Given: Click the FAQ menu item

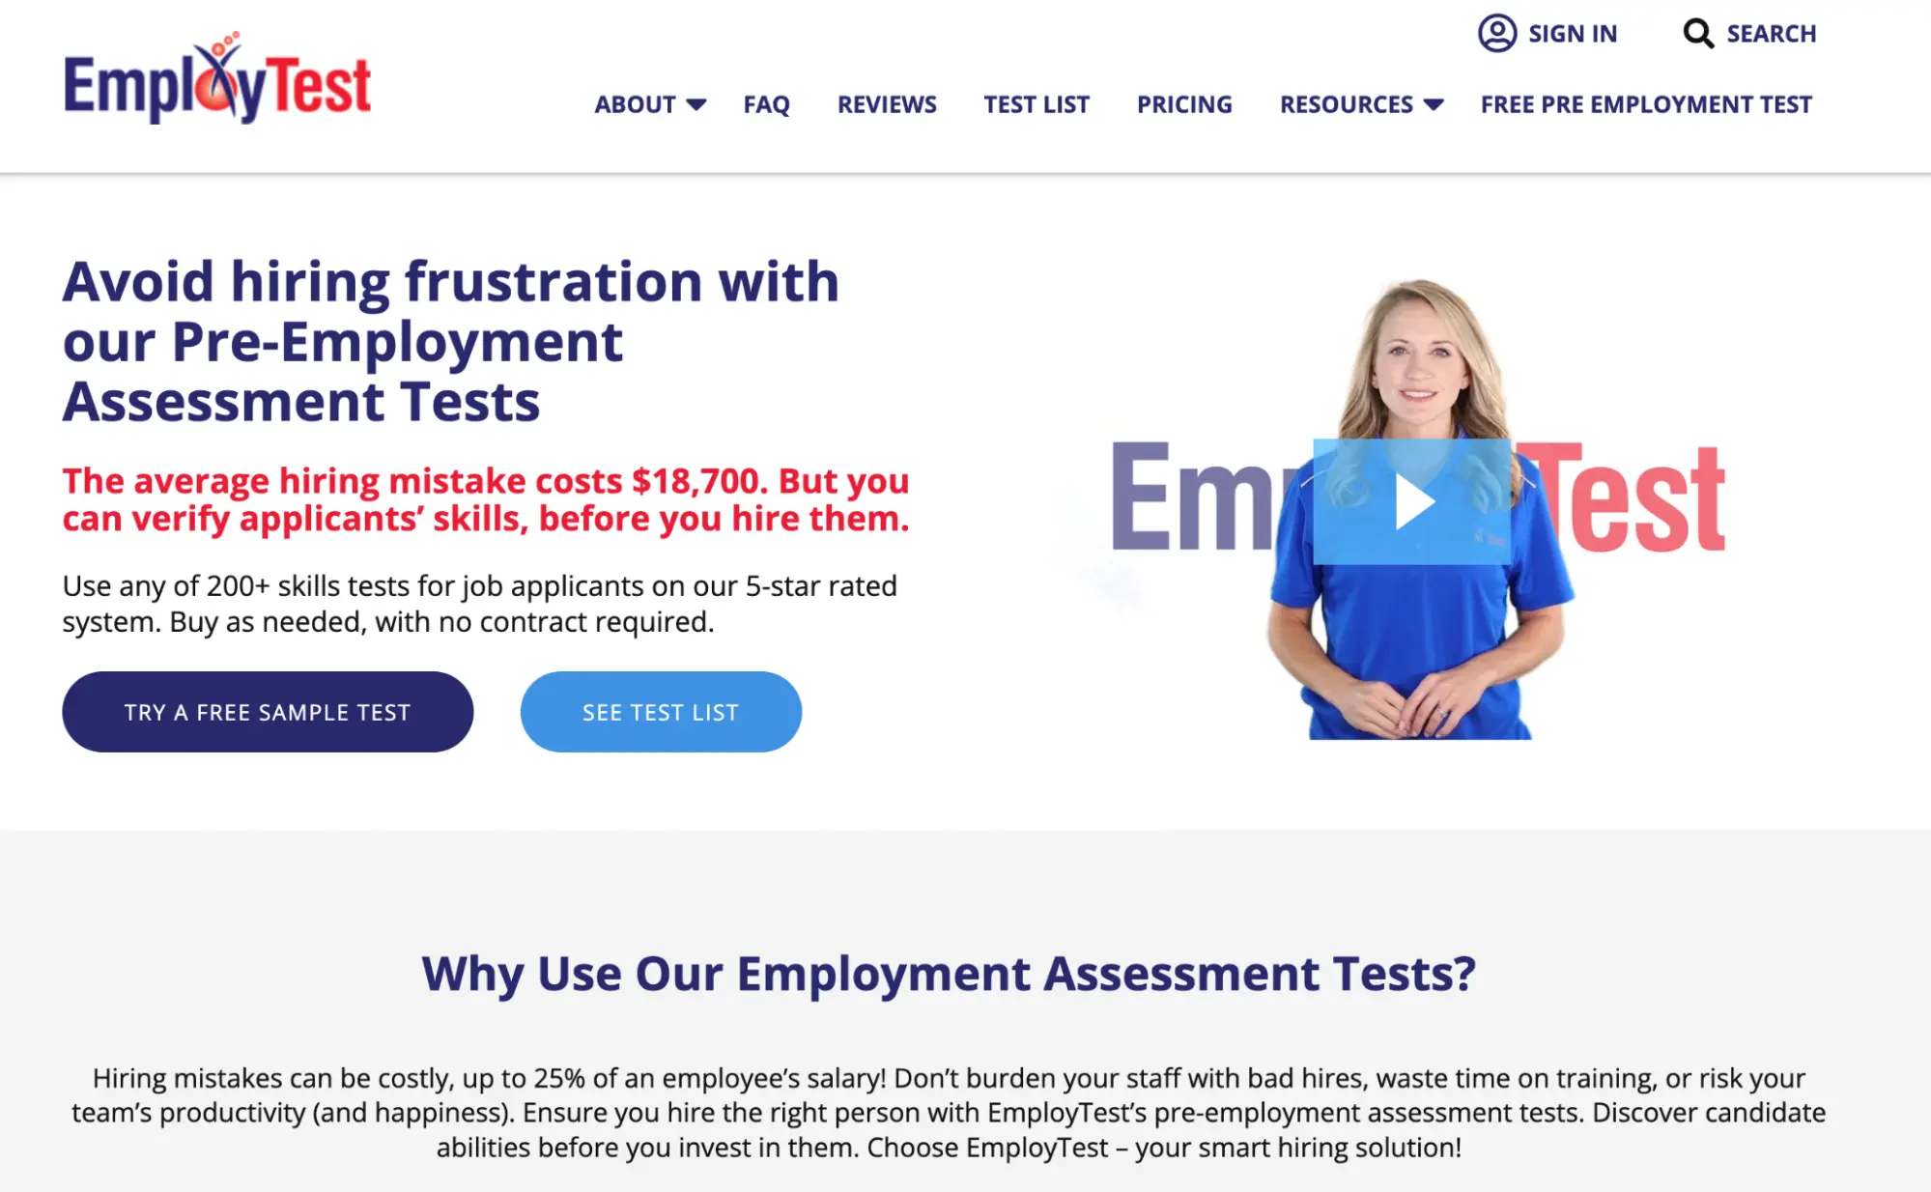Looking at the screenshot, I should (x=767, y=103).
